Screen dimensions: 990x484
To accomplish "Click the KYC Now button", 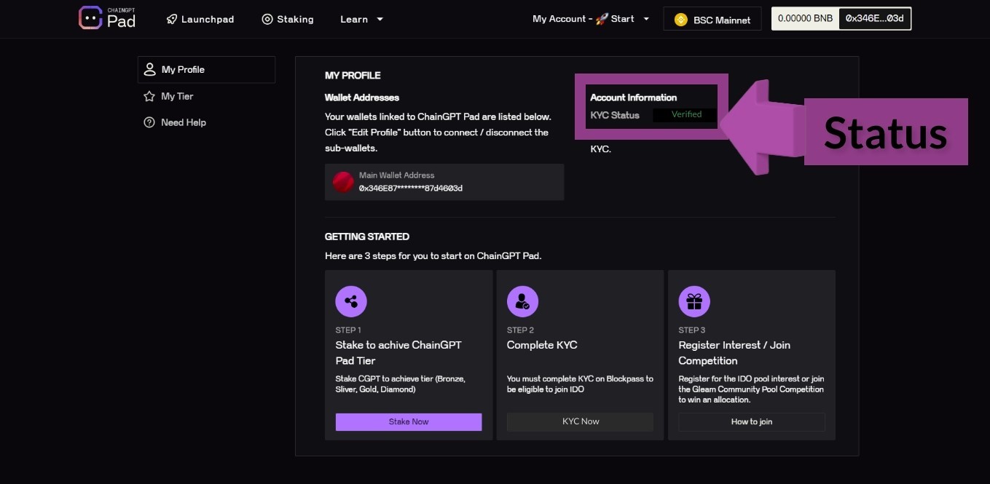I will (x=580, y=421).
